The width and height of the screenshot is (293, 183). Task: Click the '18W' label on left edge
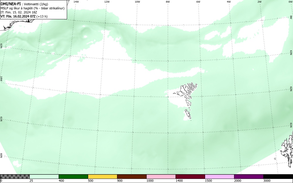coord(1,78)
